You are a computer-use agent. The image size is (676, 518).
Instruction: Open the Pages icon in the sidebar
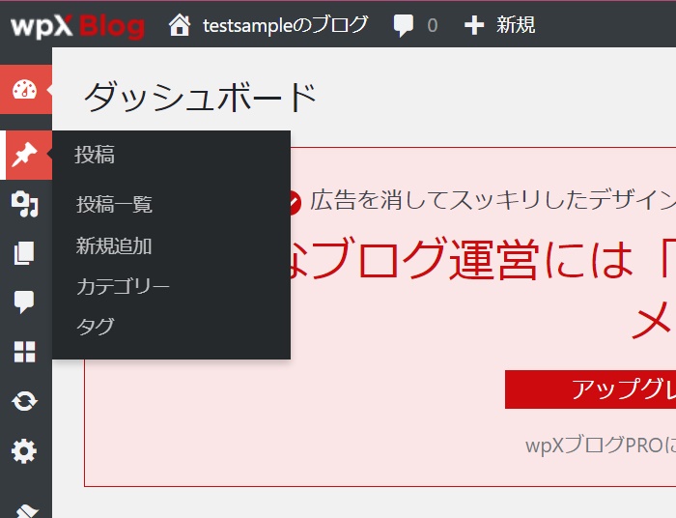click(24, 254)
